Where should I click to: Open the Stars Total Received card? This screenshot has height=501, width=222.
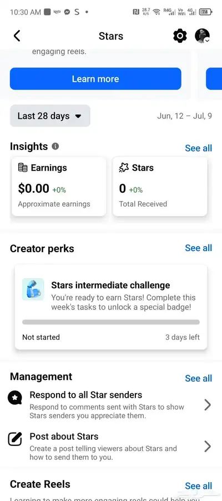point(160,187)
